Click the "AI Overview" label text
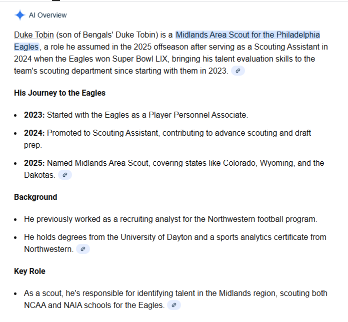This screenshot has width=348, height=322. click(47, 15)
